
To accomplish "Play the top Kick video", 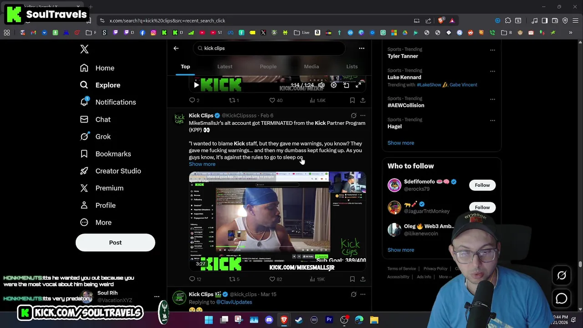I will coord(196,85).
